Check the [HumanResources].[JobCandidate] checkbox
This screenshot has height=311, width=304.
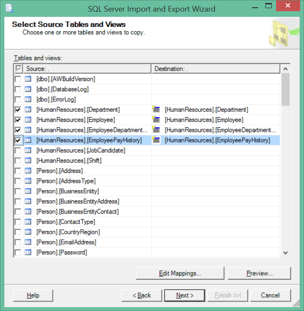[18, 151]
